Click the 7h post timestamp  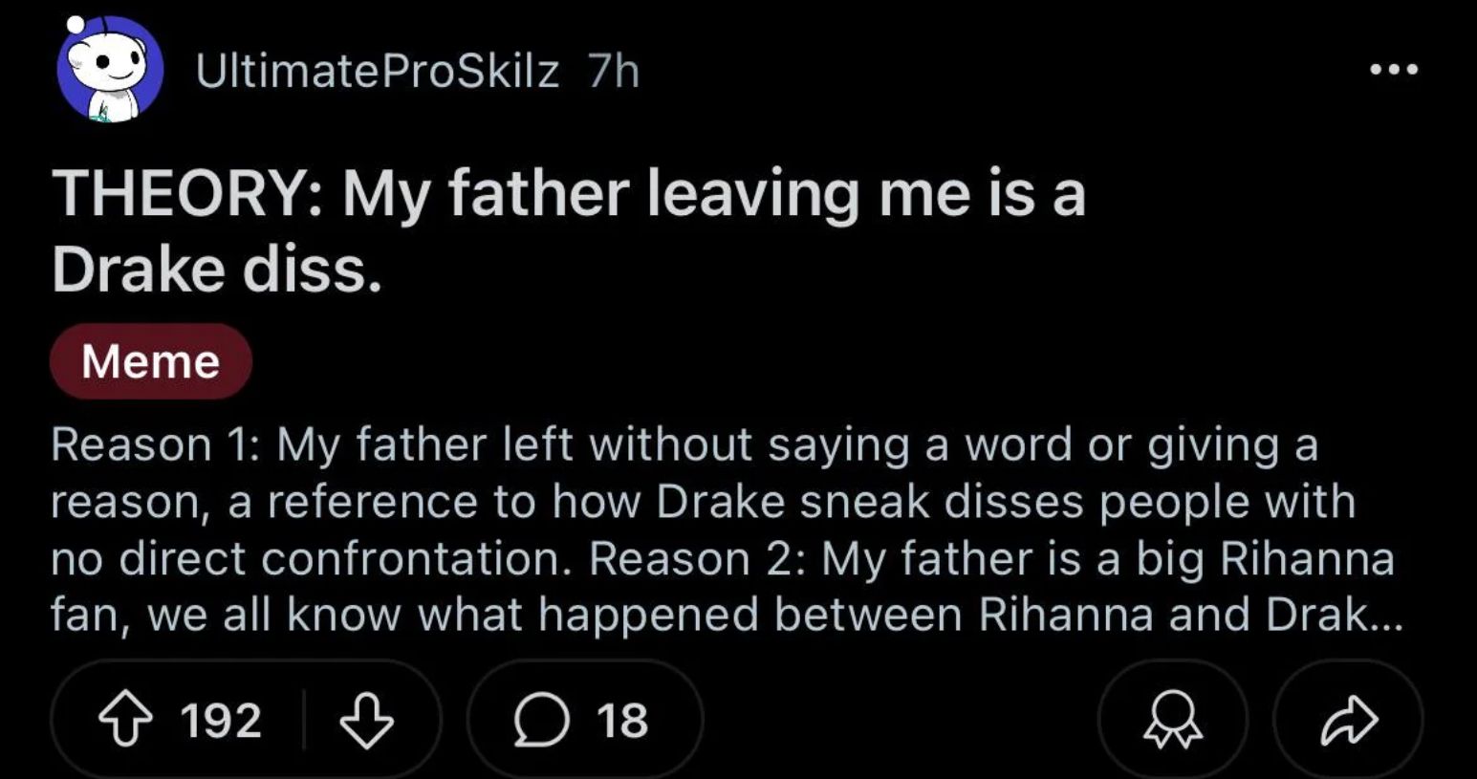[613, 71]
